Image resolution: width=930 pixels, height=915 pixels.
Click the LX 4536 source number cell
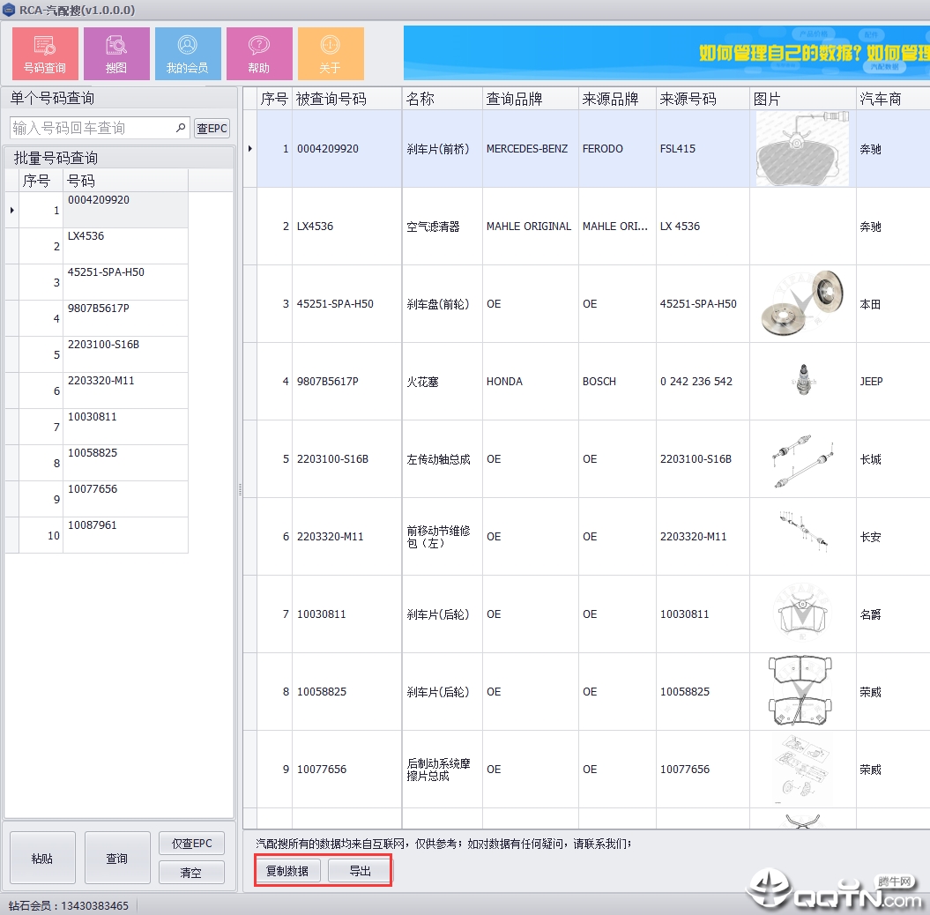click(703, 227)
